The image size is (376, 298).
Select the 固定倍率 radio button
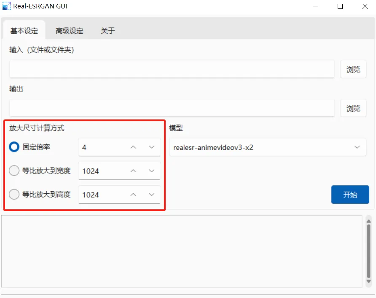coord(14,147)
